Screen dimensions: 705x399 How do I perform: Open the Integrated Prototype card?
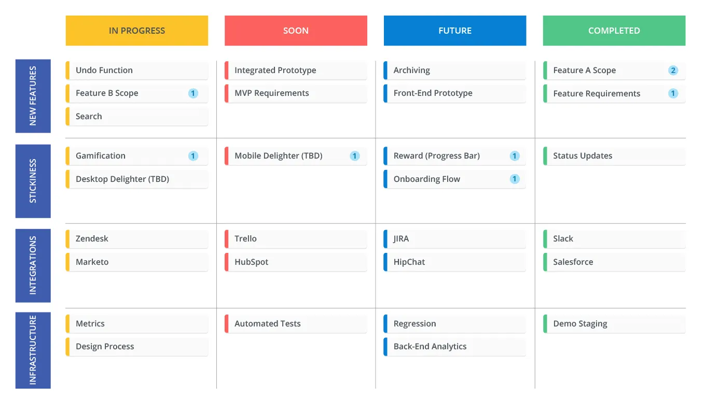[296, 70]
